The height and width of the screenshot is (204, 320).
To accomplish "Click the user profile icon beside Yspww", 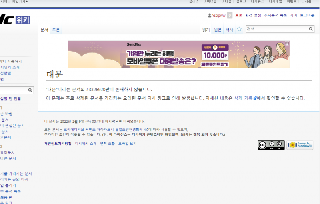I will [x=210, y=16].
